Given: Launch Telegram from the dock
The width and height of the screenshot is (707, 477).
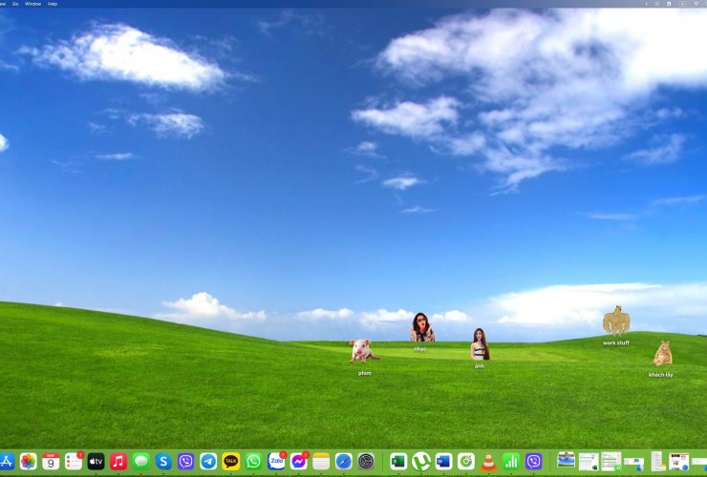Looking at the screenshot, I should point(208,462).
